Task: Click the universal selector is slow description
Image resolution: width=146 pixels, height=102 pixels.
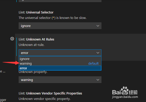Action: tap(53, 18)
